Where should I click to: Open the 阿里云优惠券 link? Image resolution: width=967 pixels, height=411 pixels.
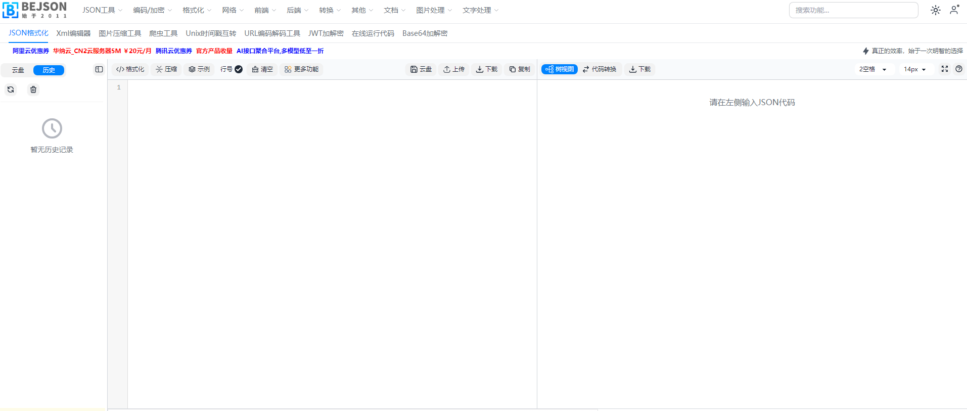(x=31, y=51)
